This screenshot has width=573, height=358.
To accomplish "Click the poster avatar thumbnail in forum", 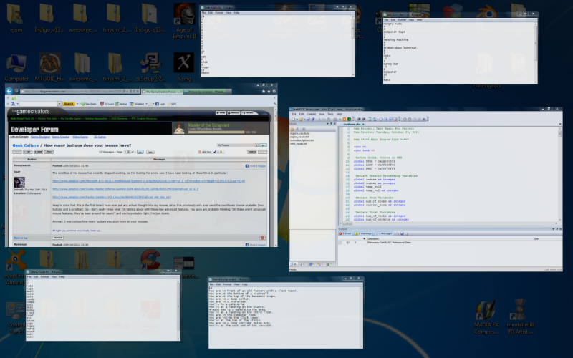I will (x=19, y=182).
